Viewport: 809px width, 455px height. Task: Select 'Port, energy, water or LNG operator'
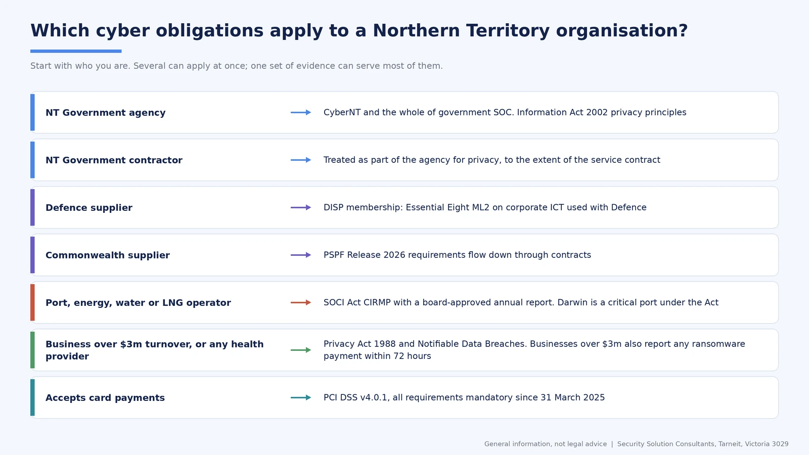coord(138,303)
